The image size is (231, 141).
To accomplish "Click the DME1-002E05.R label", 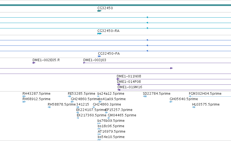I will coord(46,60).
